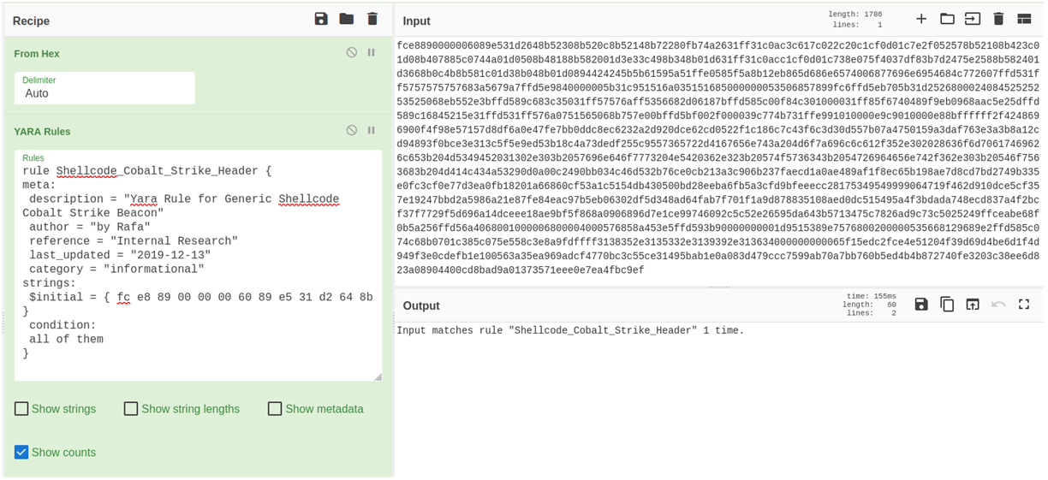Uncheck the Show counts checkbox
This screenshot has height=480, width=1048.
pos(21,453)
